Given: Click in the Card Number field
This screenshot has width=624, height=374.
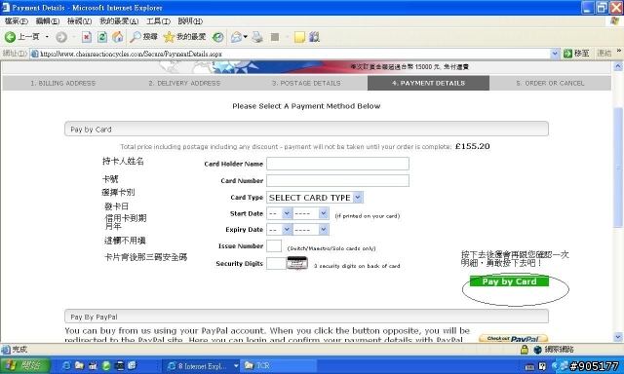Looking at the screenshot, I should coord(337,180).
